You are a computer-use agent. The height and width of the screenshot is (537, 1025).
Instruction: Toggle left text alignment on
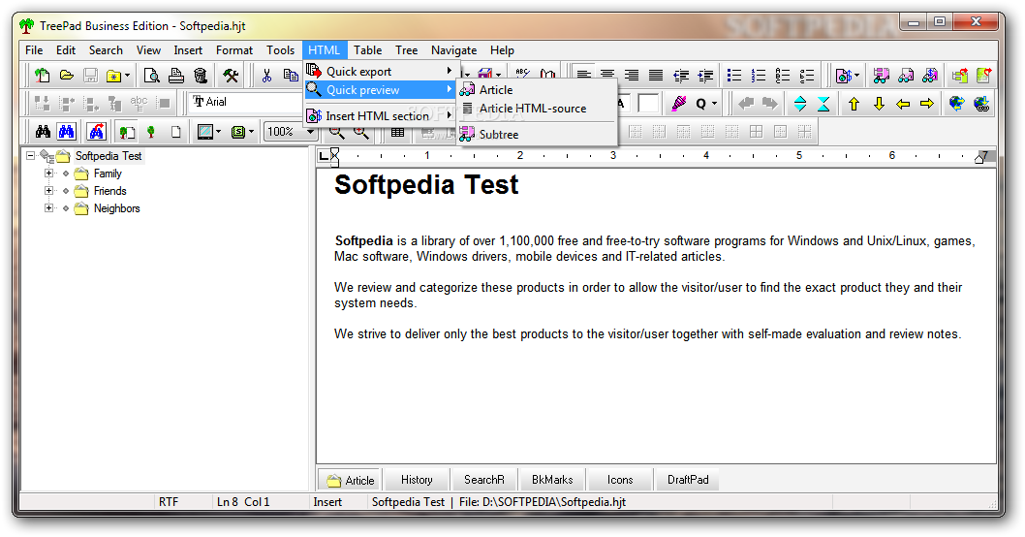583,75
